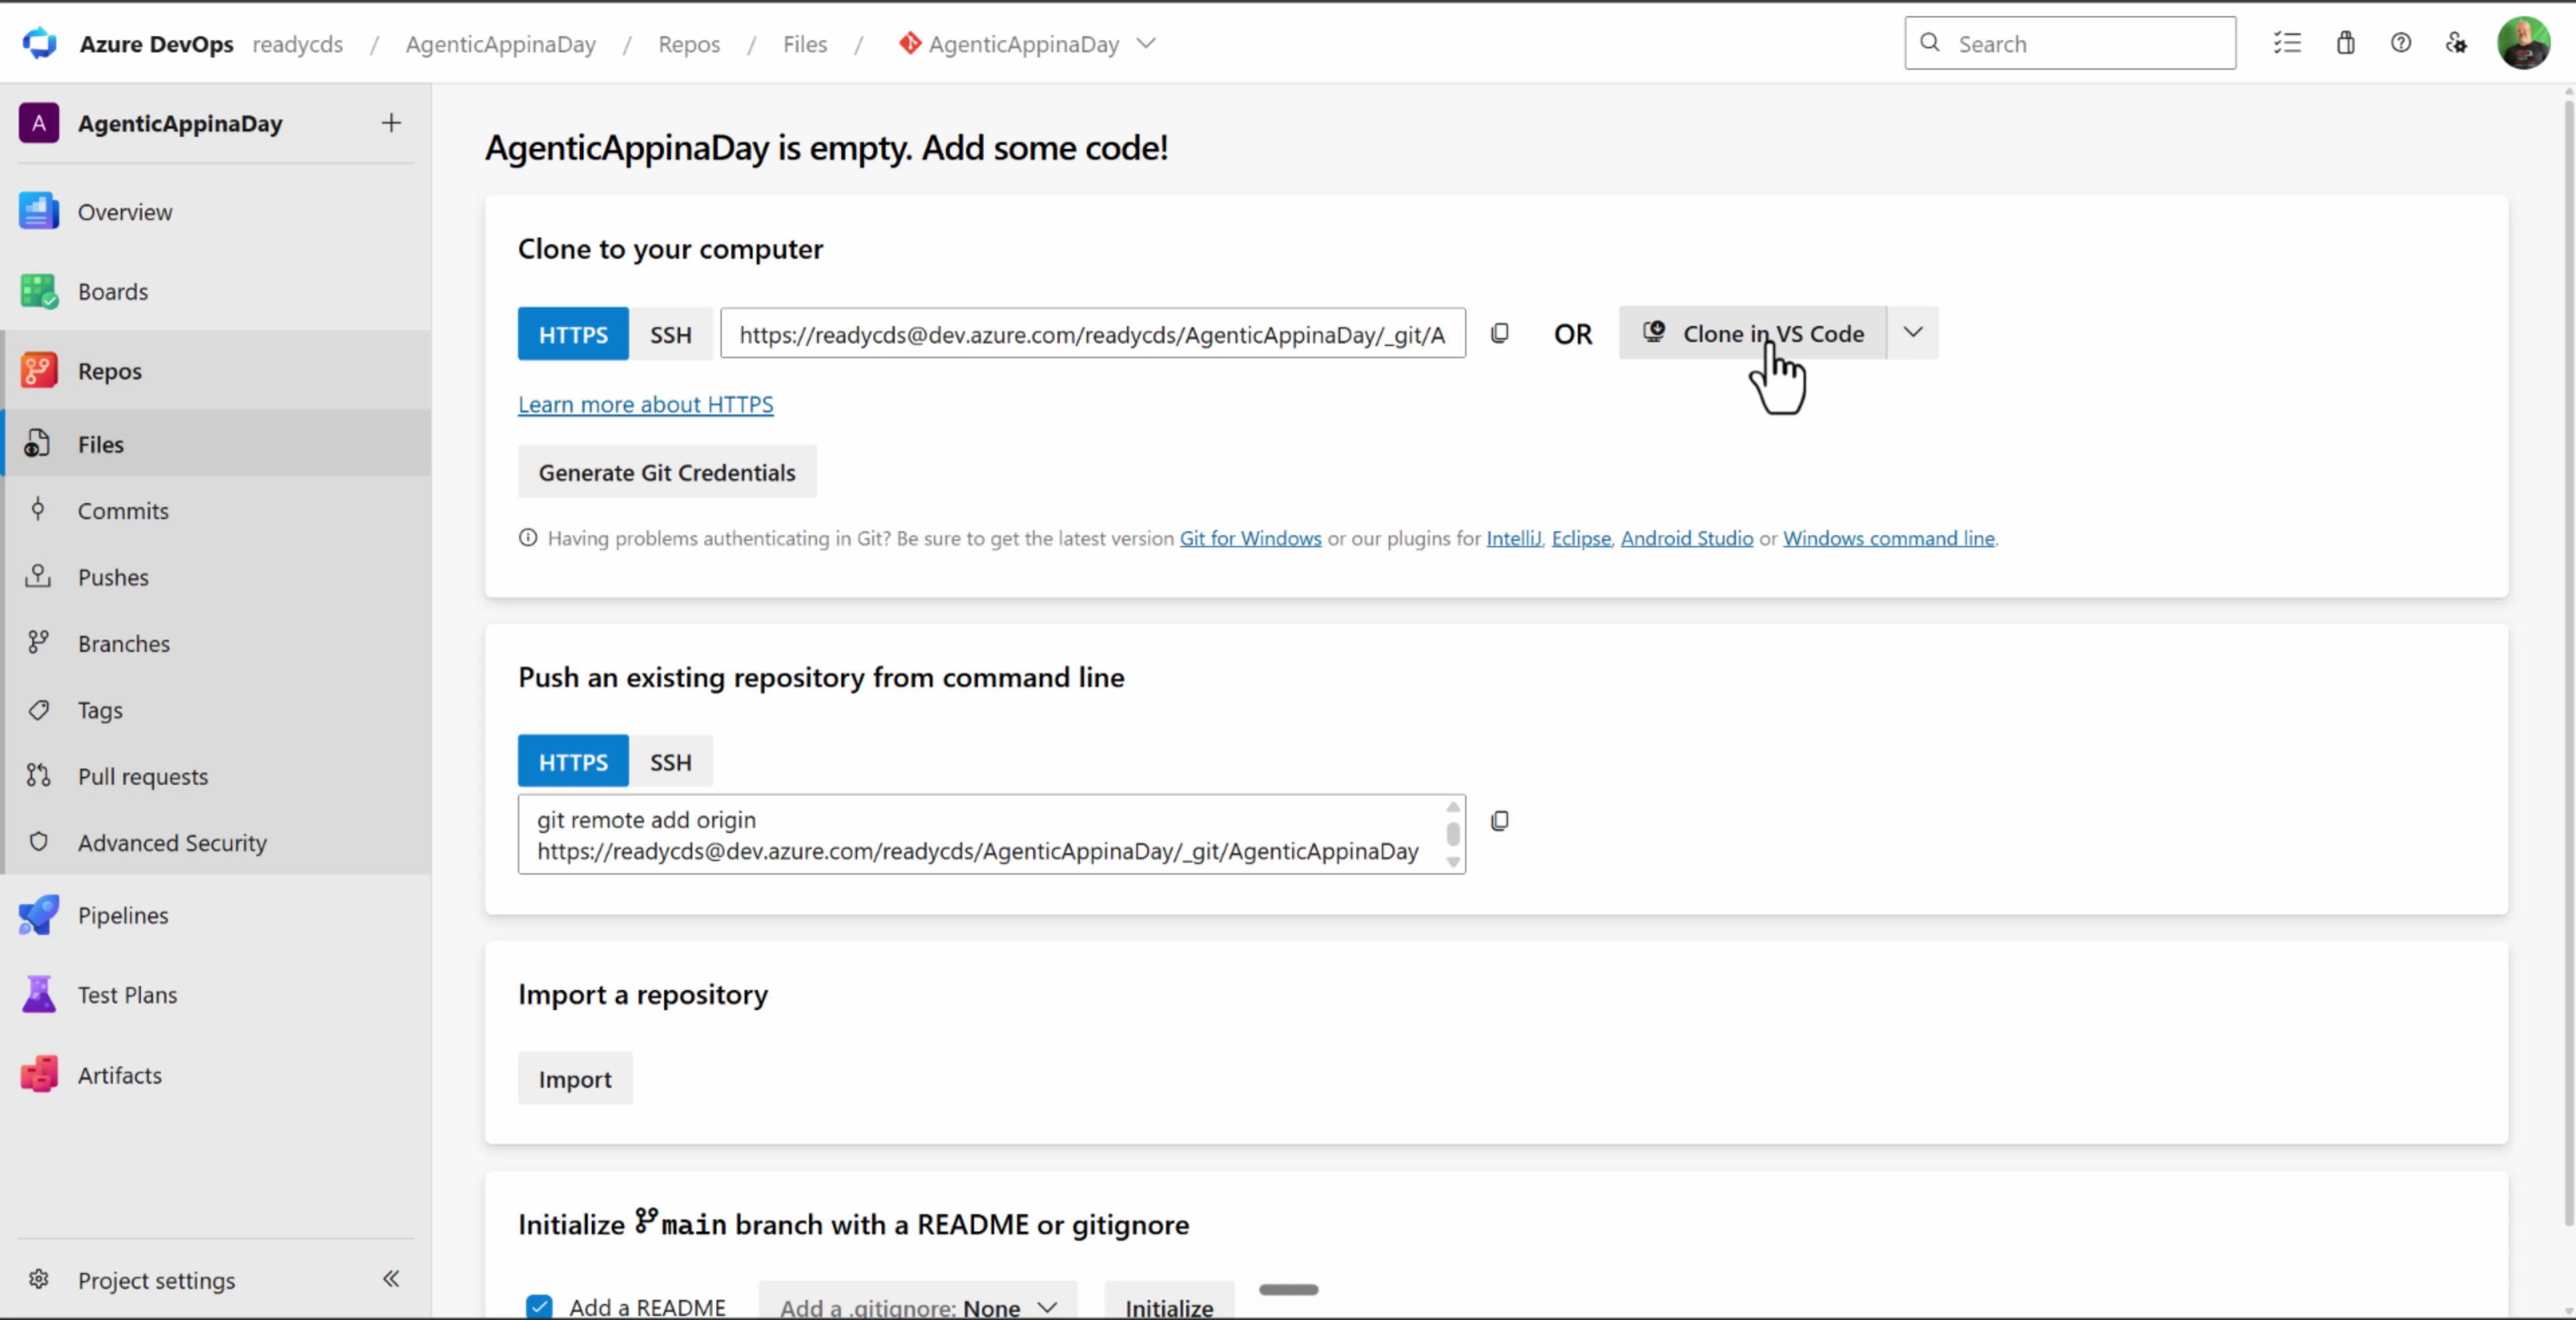Select SSH in Clone to your computer
Viewport: 2576px width, 1320px height.
coord(671,334)
